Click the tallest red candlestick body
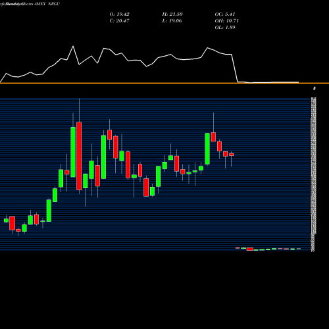 coord(79,156)
